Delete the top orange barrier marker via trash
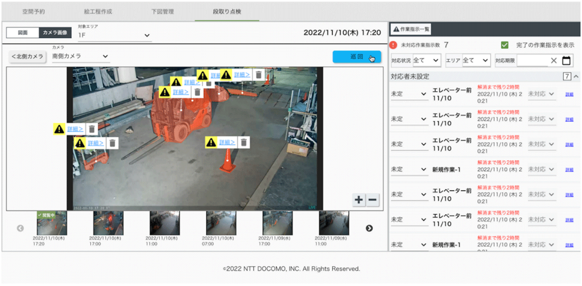 pyautogui.click(x=259, y=75)
